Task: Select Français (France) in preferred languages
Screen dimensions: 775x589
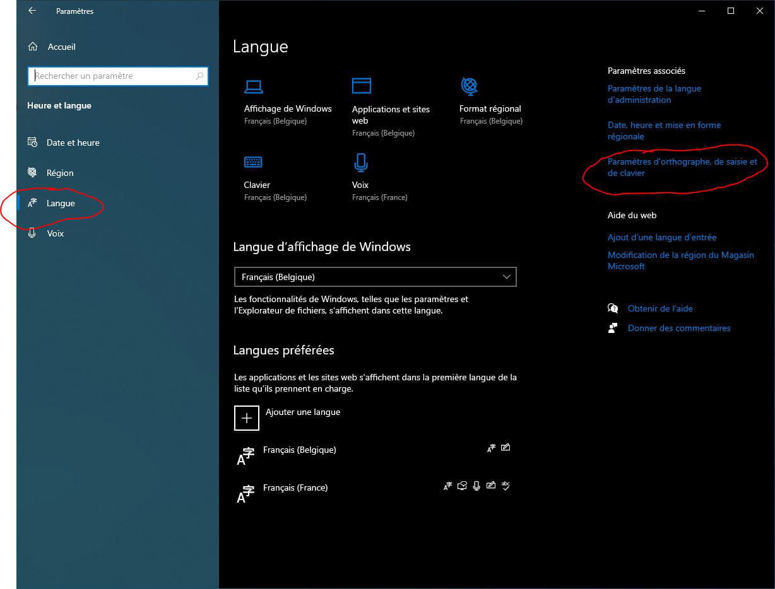Action: coord(295,487)
